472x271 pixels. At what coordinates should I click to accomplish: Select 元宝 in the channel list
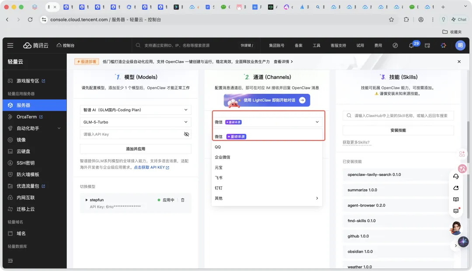tap(267, 167)
